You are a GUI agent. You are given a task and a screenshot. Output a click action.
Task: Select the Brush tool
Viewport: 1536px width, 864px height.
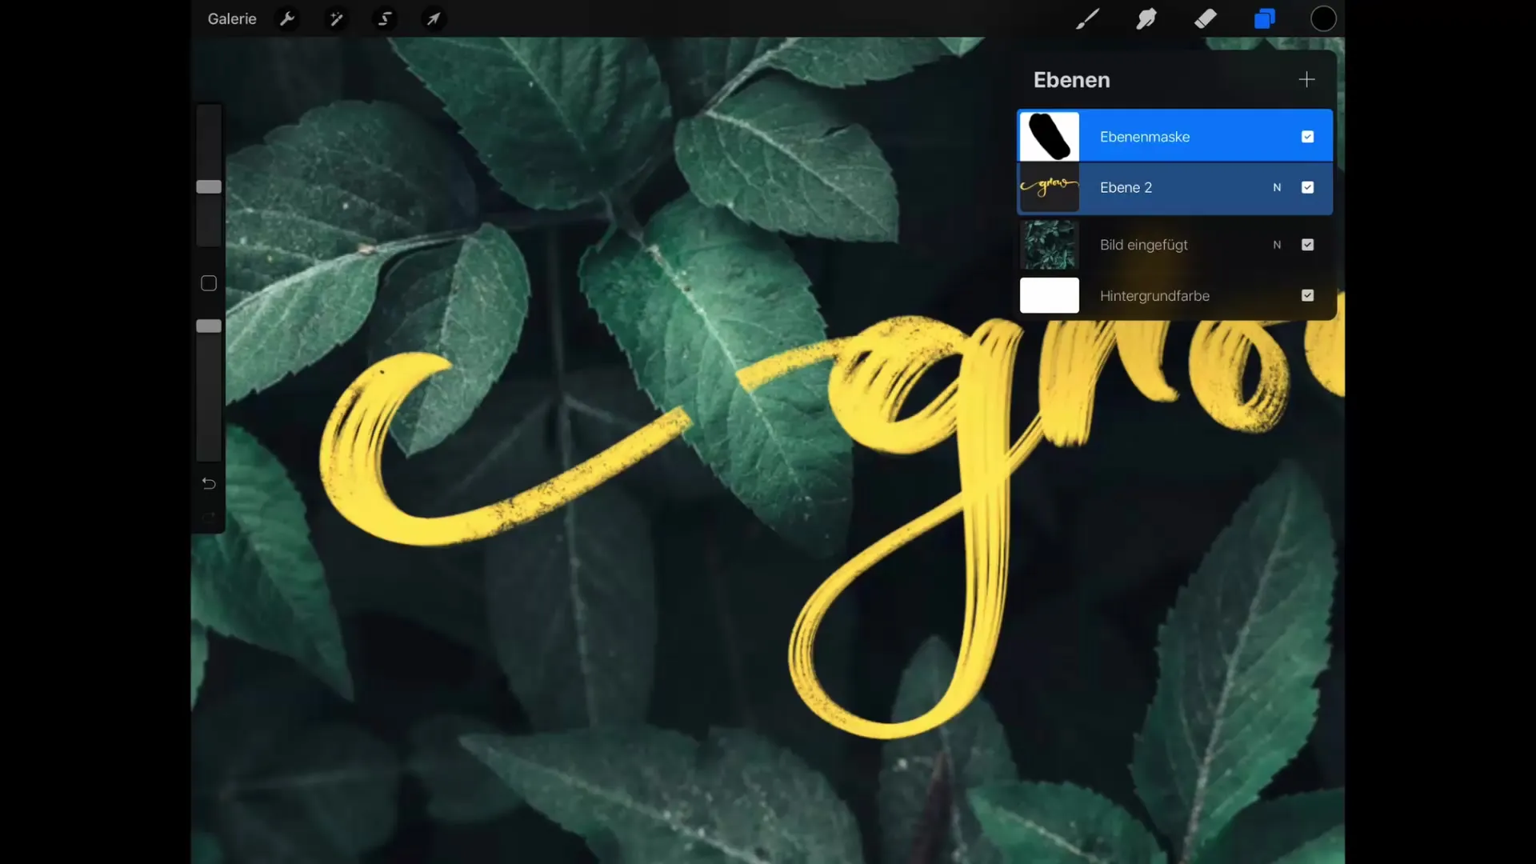click(x=1087, y=18)
